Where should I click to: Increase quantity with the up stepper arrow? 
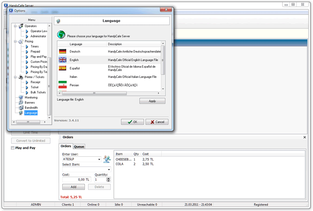click(x=108, y=178)
